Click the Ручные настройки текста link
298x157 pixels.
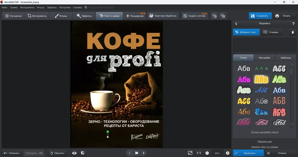coord(264,132)
